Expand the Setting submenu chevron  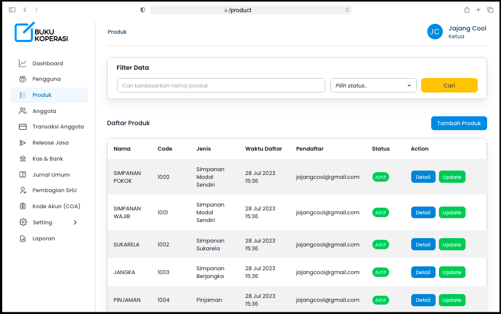pos(75,223)
